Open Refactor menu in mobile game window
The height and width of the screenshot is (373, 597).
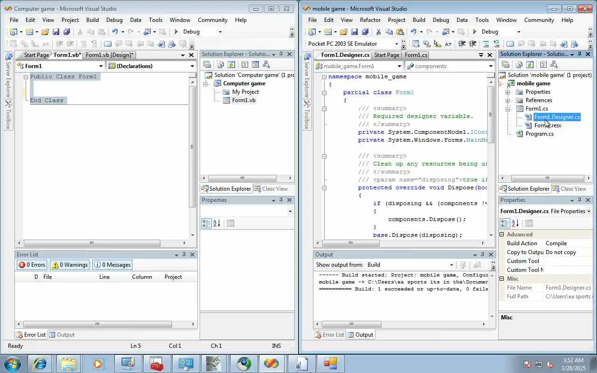370,20
